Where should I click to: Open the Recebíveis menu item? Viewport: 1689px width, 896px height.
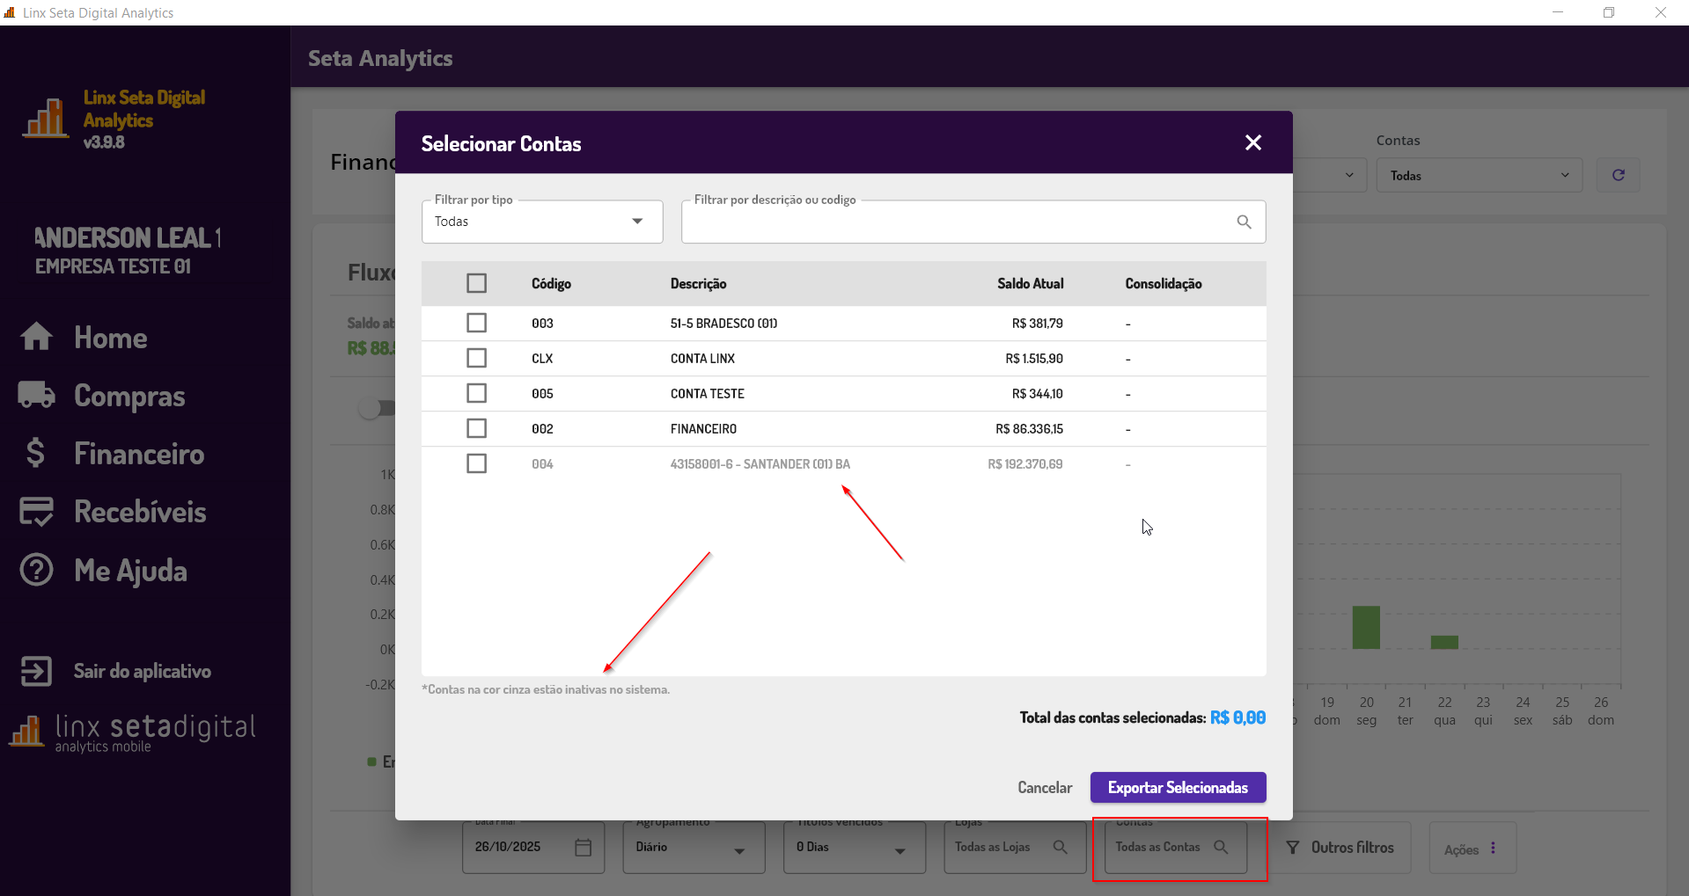point(140,512)
